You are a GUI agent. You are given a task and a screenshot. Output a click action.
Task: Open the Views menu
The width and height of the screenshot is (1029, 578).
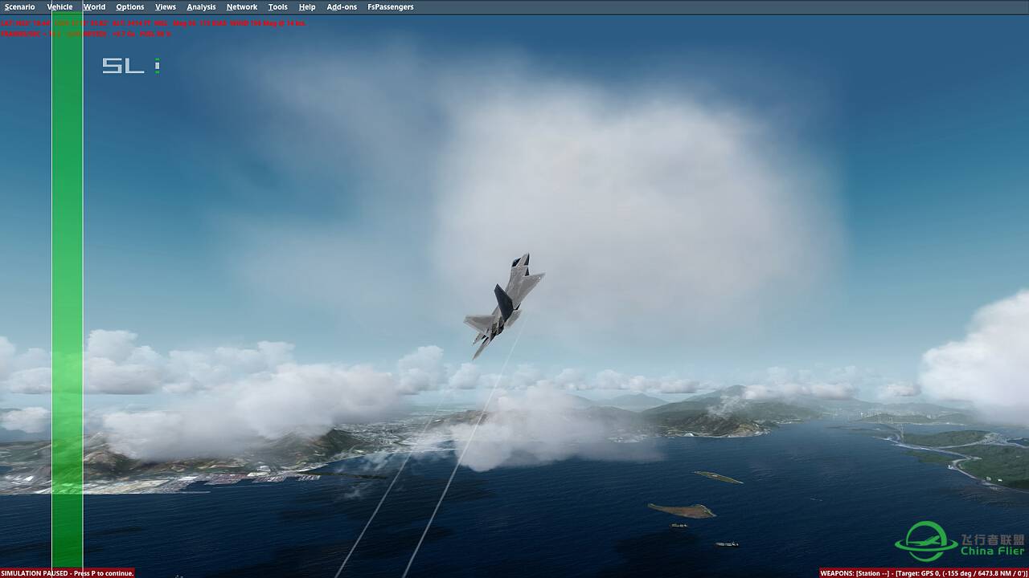pos(166,7)
